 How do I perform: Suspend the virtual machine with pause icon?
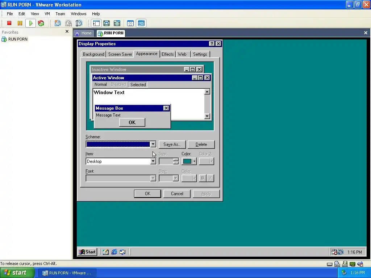coord(20,23)
